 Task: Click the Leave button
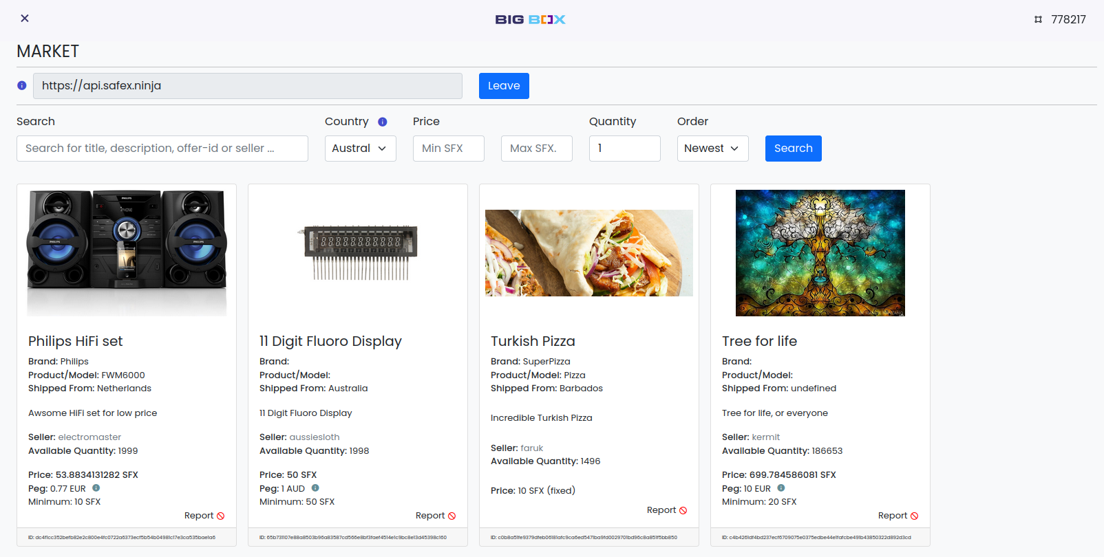coord(504,86)
